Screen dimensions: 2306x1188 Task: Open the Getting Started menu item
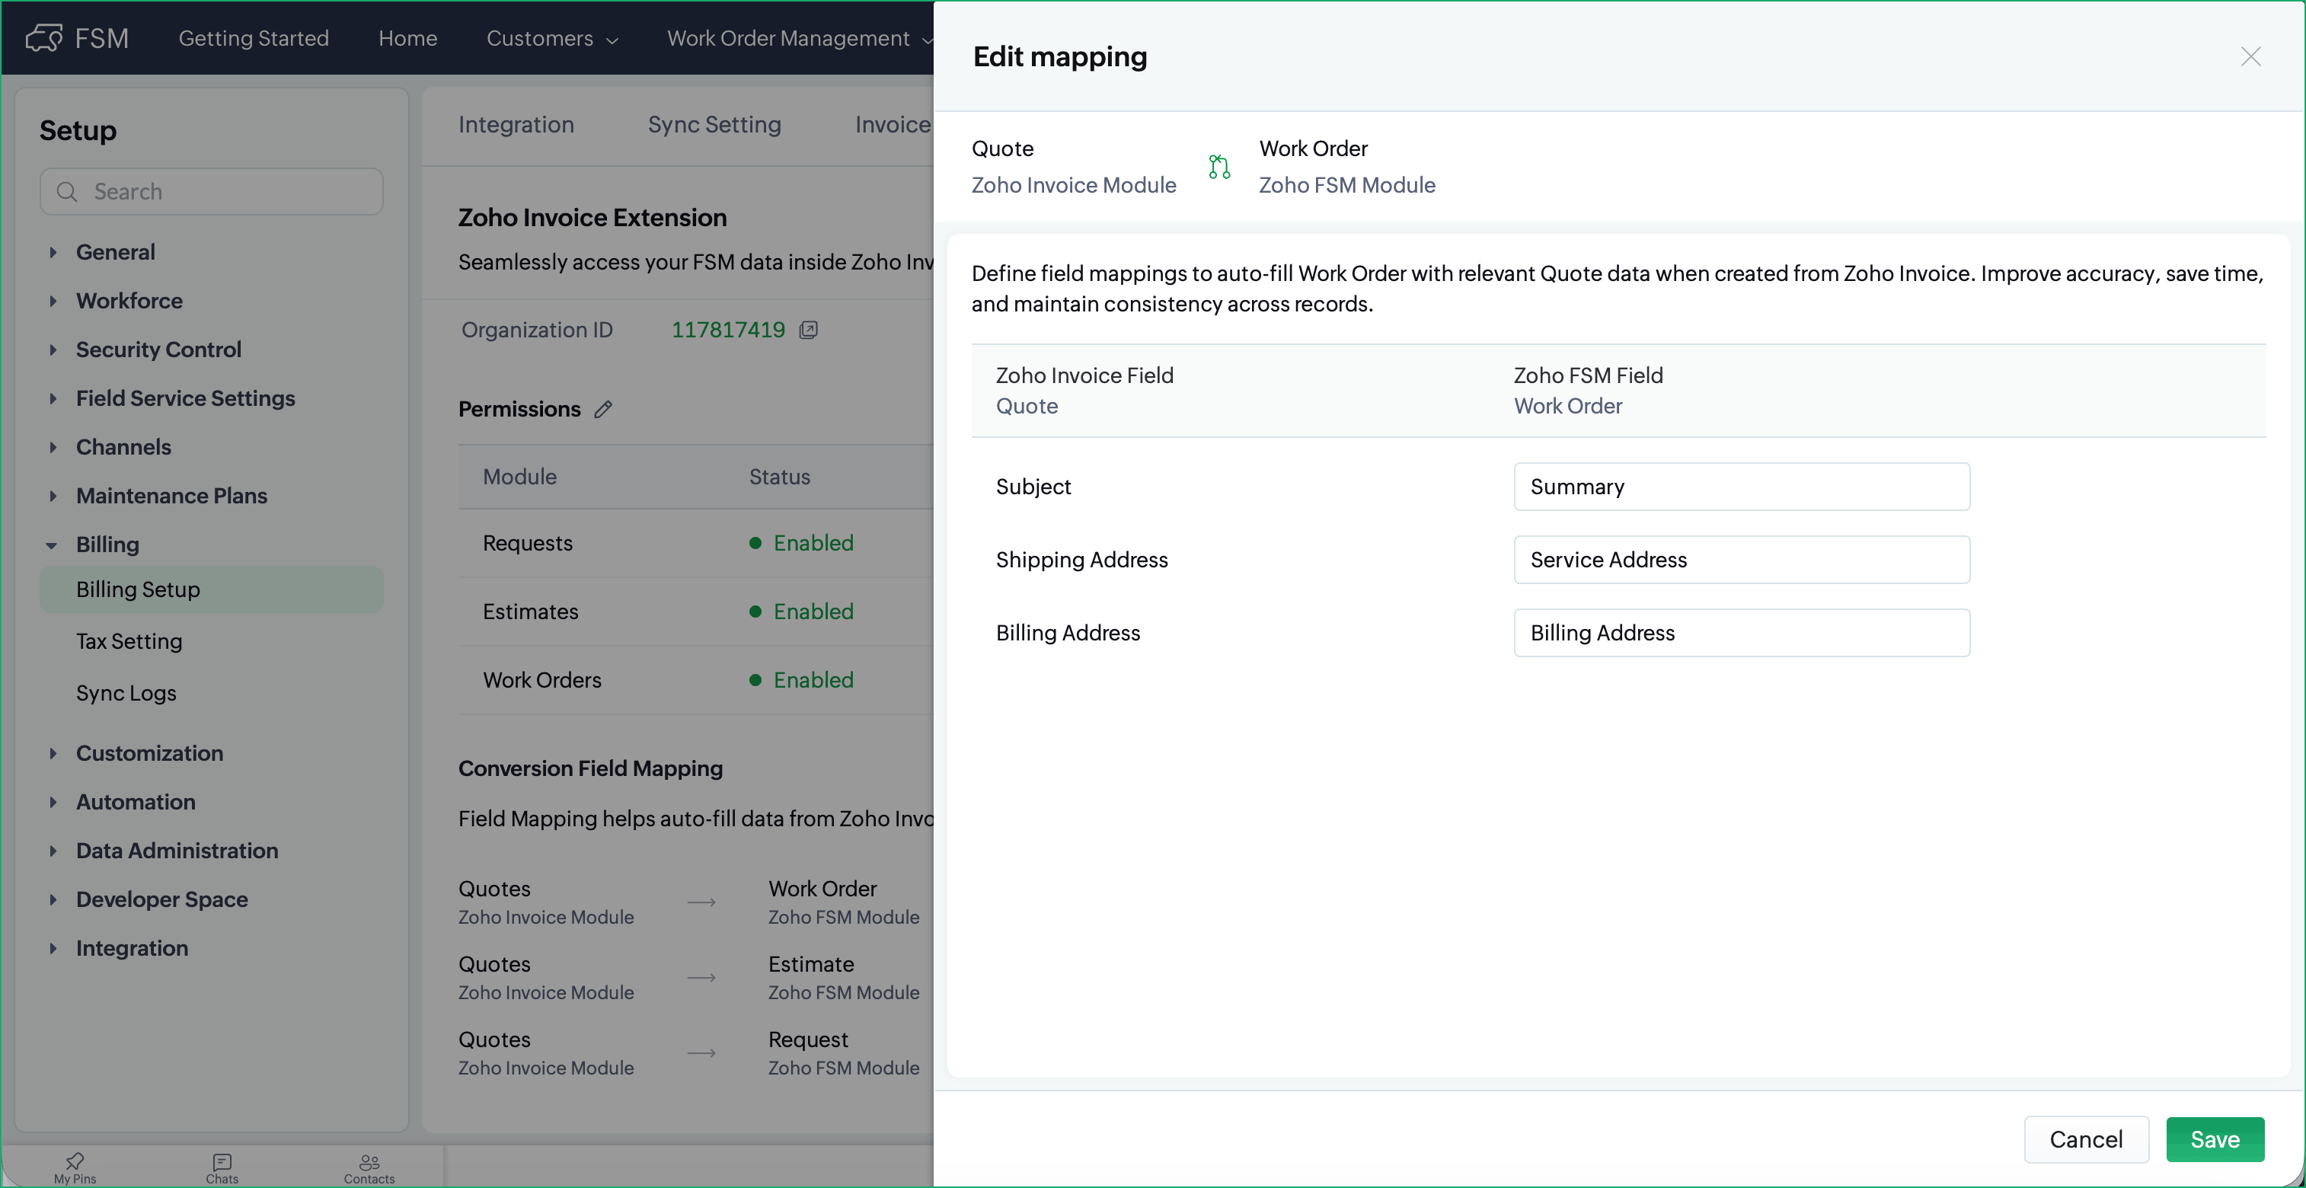point(254,39)
